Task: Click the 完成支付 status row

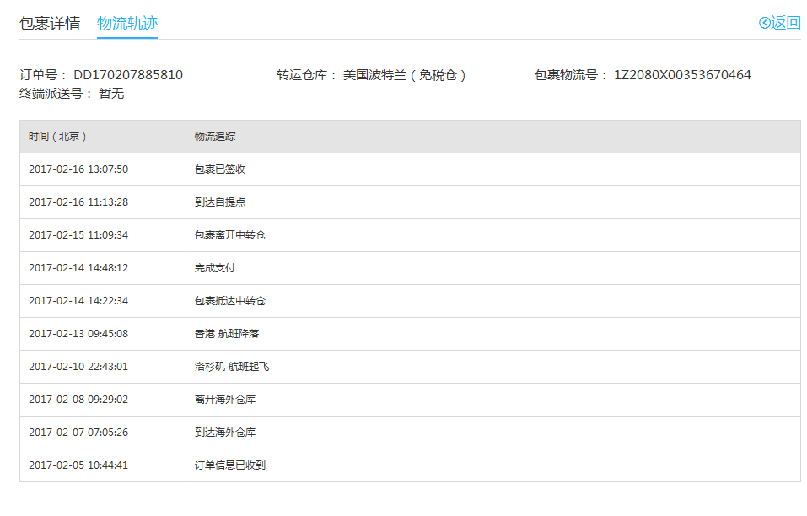Action: (215, 268)
